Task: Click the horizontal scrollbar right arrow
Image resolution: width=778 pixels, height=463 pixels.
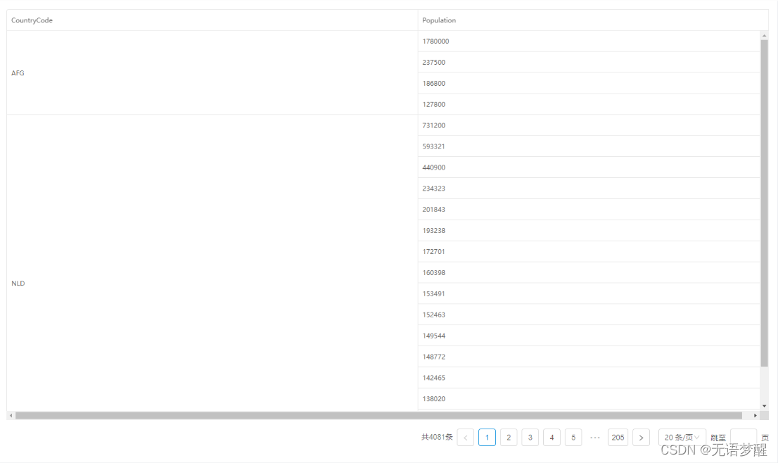Action: 755,415
